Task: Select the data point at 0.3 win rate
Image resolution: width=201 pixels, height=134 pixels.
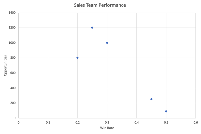Action: 107,43
